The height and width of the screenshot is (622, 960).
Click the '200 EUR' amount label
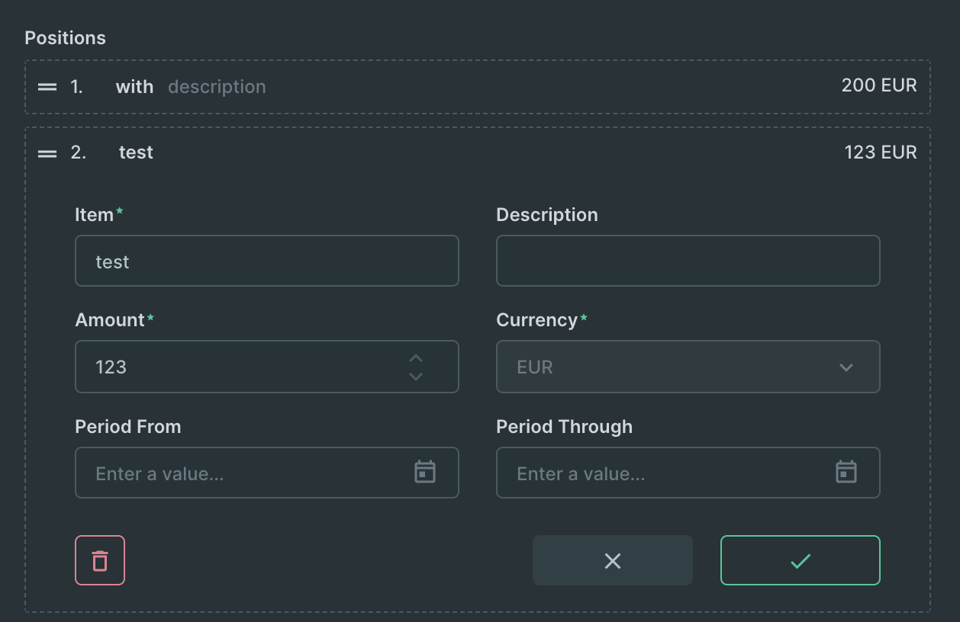coord(878,85)
